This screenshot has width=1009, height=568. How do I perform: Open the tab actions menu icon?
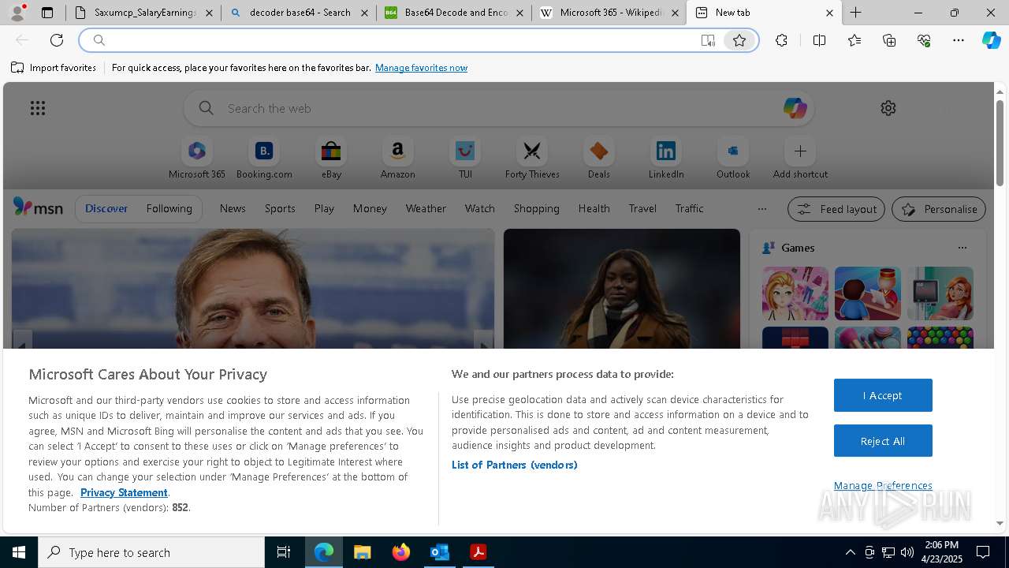(x=47, y=13)
